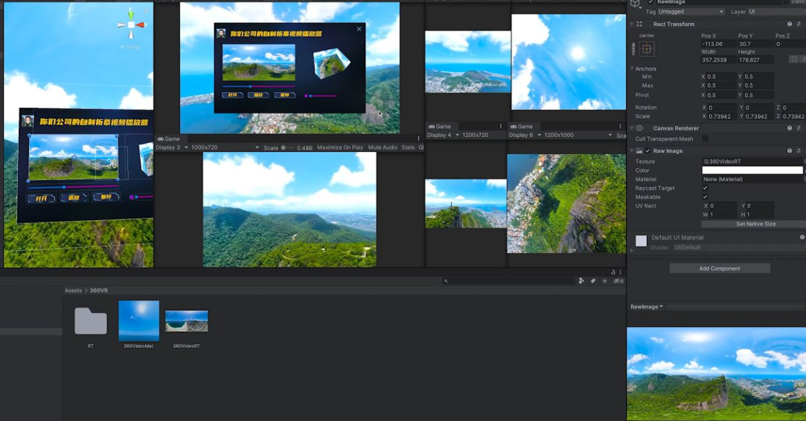This screenshot has width=806, height=421.
Task: Click the favorites star icon in Project panel
Action: 604,281
